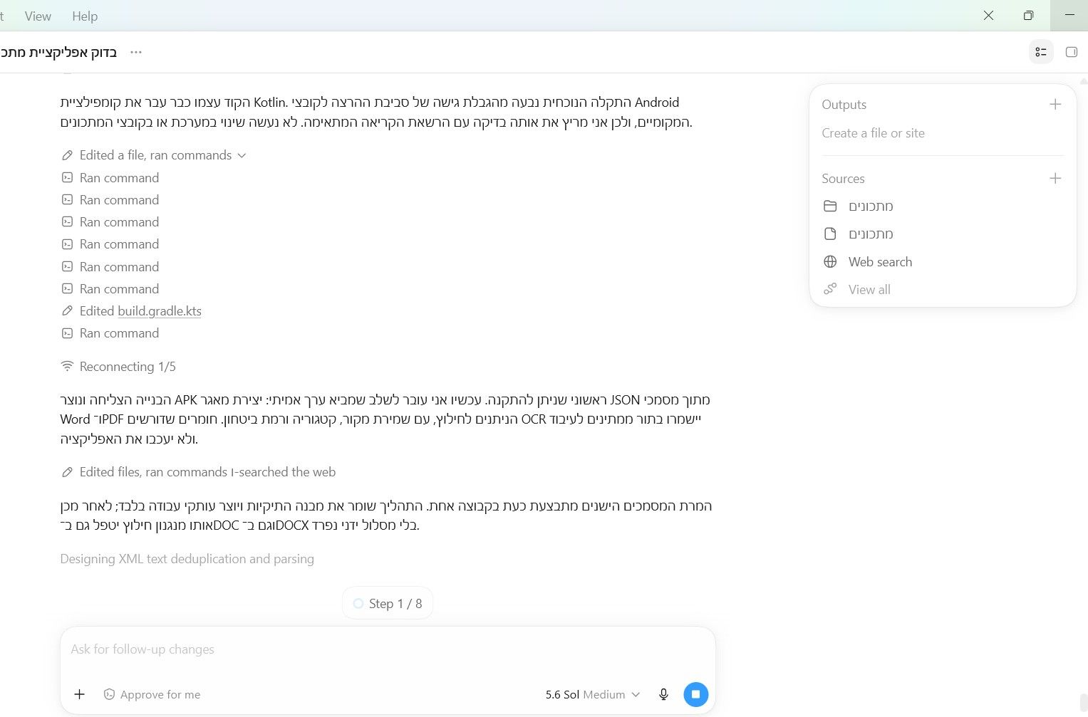Toggle Approve for me option
This screenshot has width=1088, height=717.
152,694
